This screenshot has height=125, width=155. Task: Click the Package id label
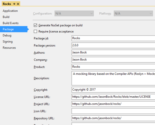pos(41,38)
